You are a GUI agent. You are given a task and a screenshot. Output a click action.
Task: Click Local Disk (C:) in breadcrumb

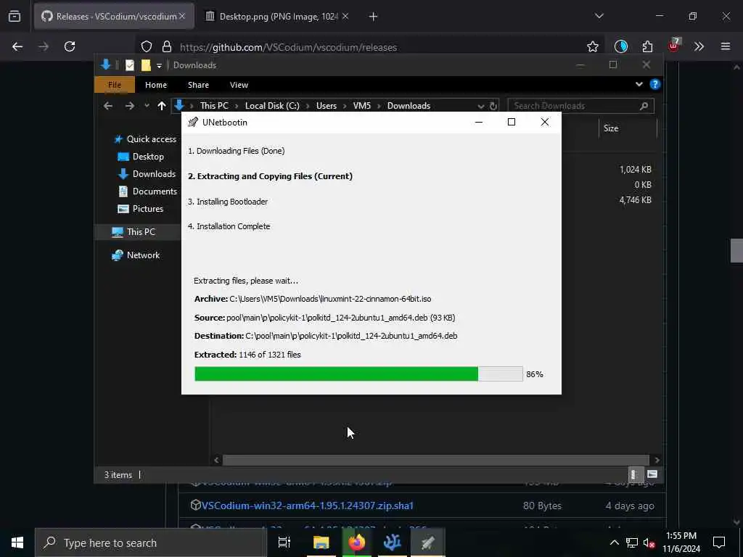coord(272,106)
